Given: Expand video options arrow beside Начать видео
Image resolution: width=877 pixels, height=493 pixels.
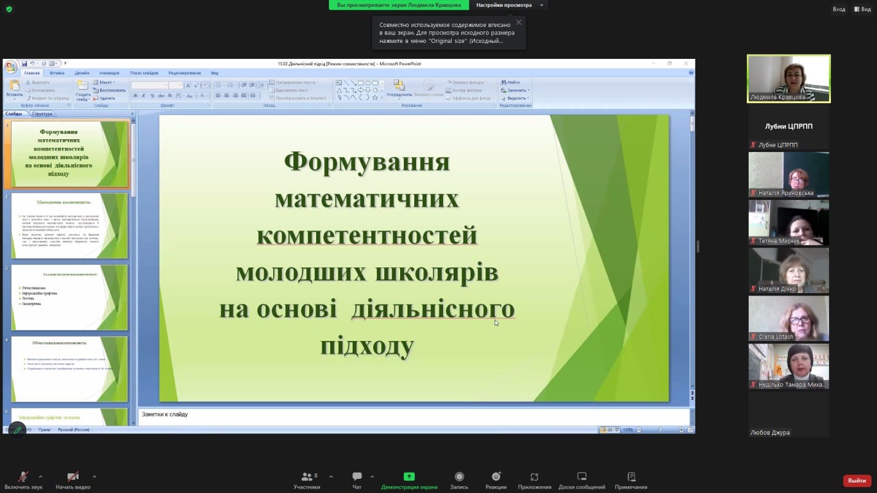Looking at the screenshot, I should coord(95,476).
